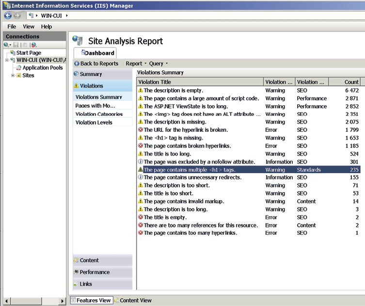The image size is (365, 306).
Task: Select 'The <h1> tag is missing.' row
Action: 249,138
